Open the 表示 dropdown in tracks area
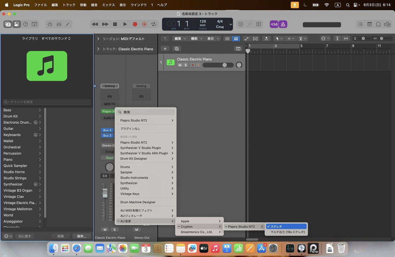 point(213,39)
